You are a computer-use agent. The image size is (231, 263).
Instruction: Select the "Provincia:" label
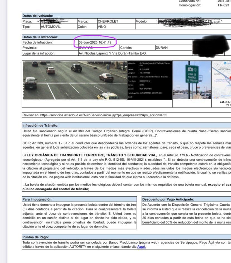30,48
